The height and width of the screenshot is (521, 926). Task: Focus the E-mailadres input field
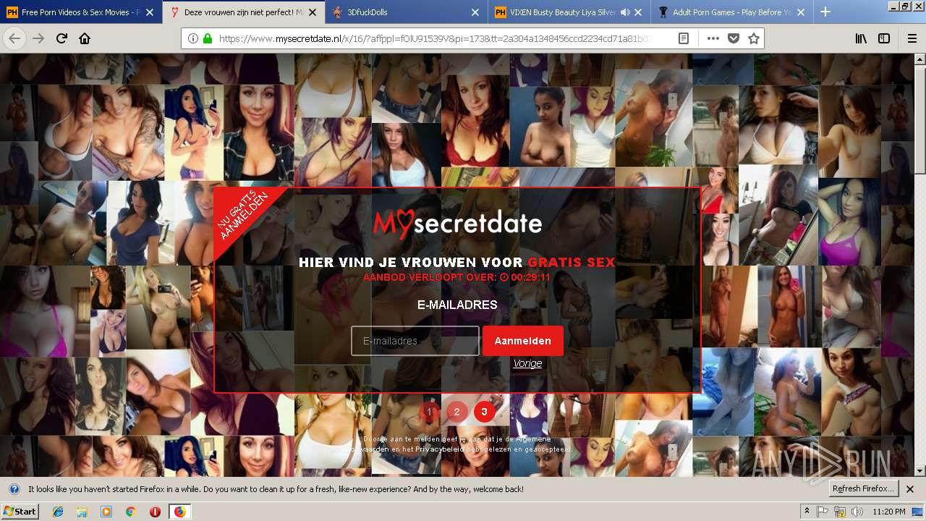(x=415, y=341)
